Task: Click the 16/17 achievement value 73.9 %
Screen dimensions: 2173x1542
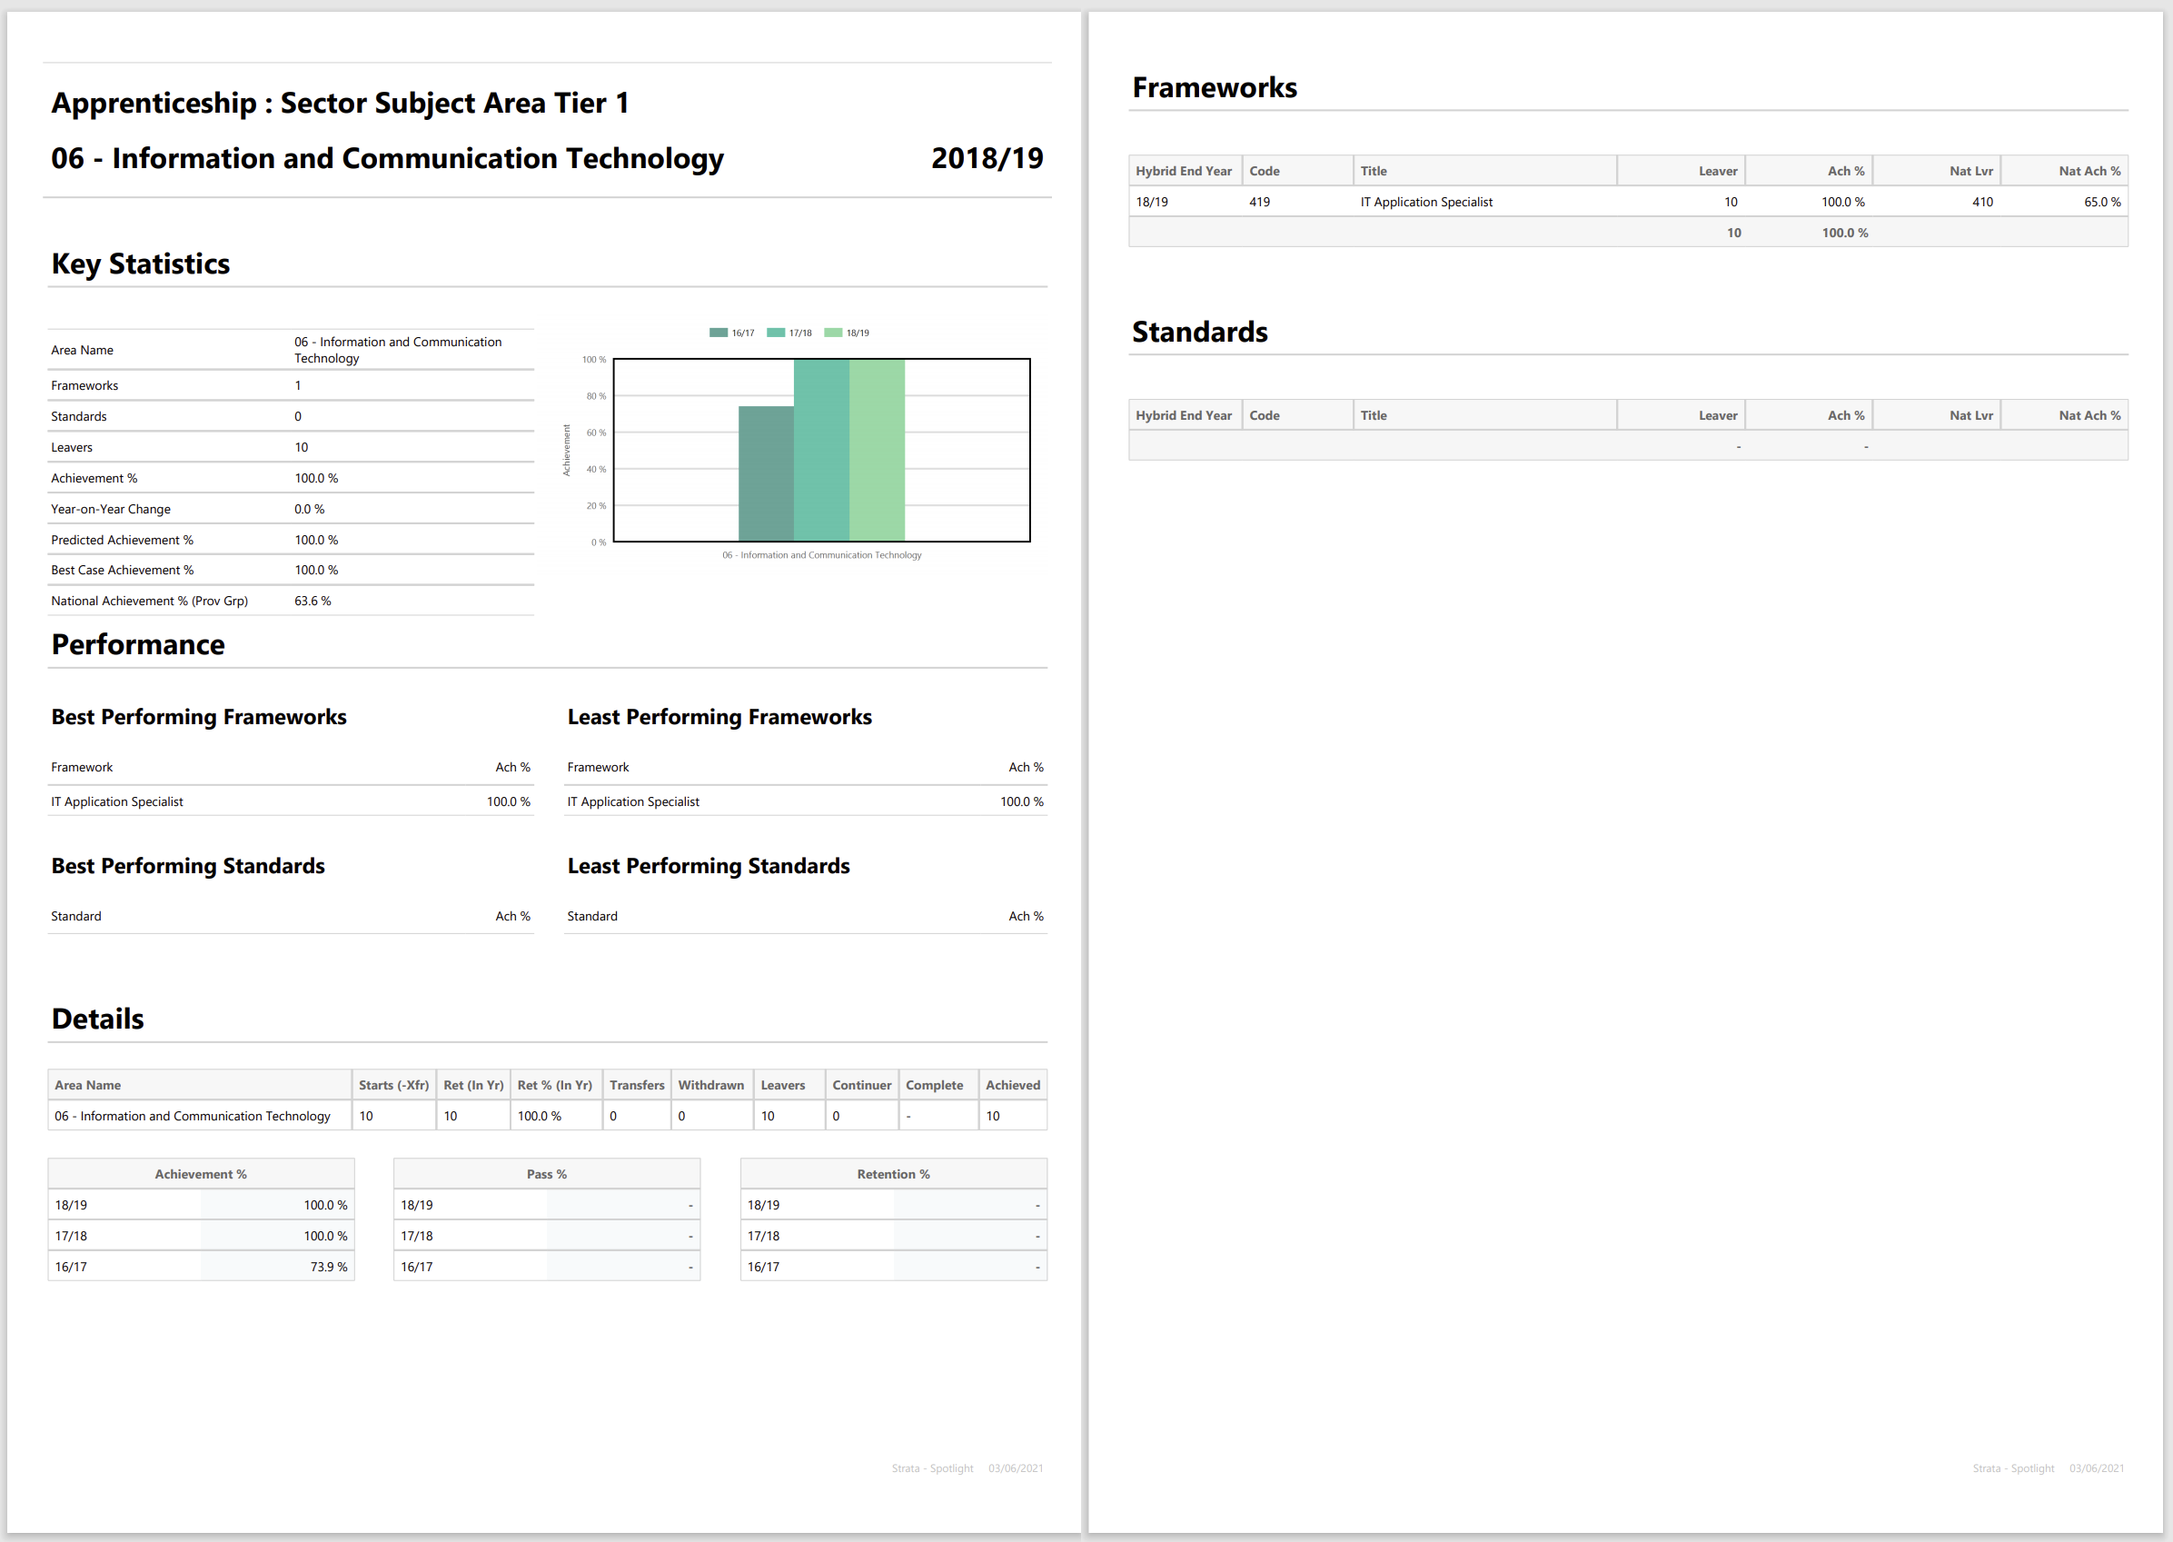Action: coord(329,1267)
